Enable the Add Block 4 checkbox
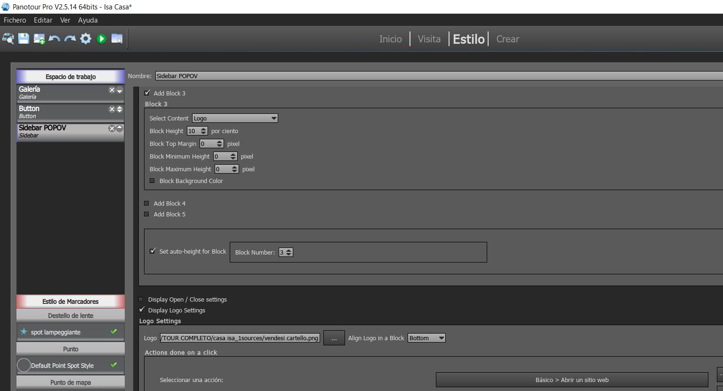Screen dimensions: 723x391 coord(146,203)
